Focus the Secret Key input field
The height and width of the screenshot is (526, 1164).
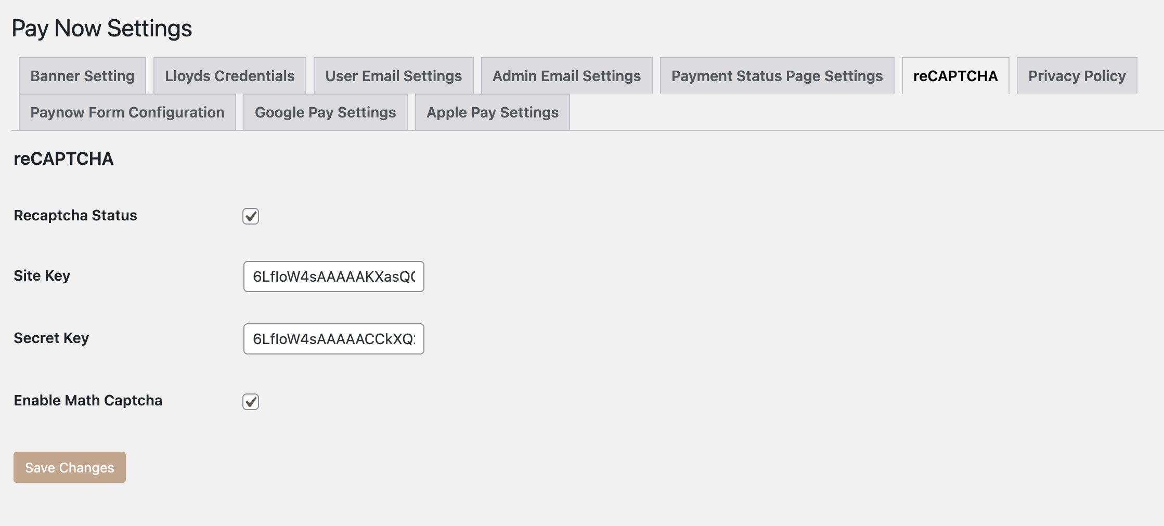click(334, 339)
